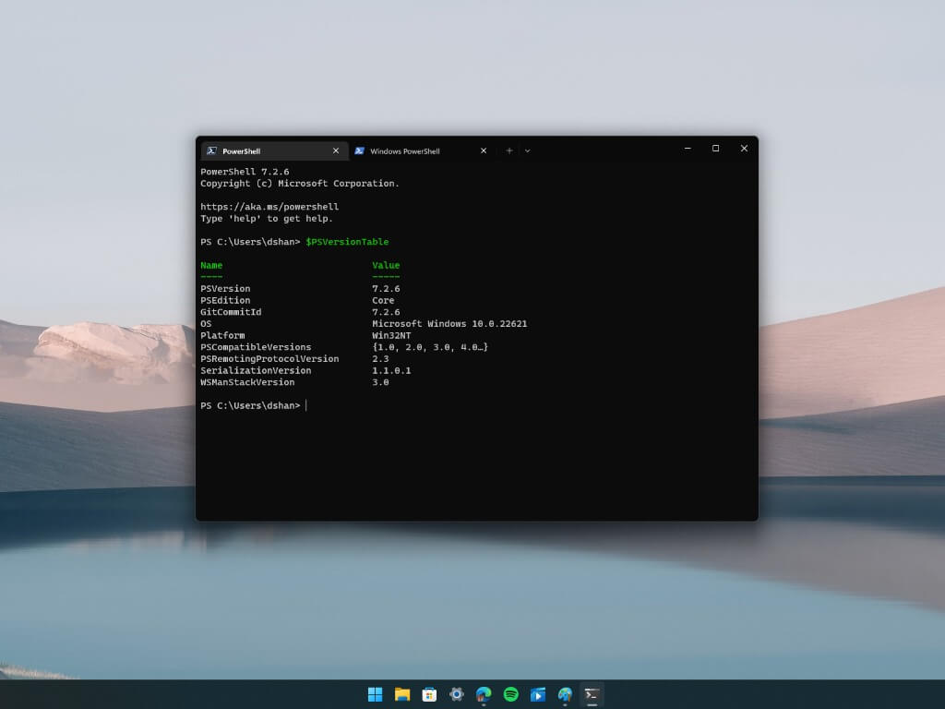Launch File Explorer from the taskbar
This screenshot has width=945, height=709.
[x=402, y=694]
